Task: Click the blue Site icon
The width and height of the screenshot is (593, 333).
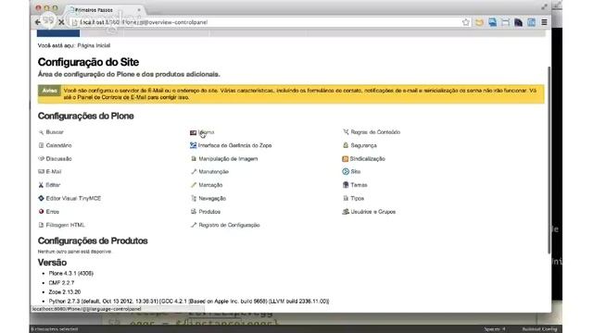Action: point(346,171)
